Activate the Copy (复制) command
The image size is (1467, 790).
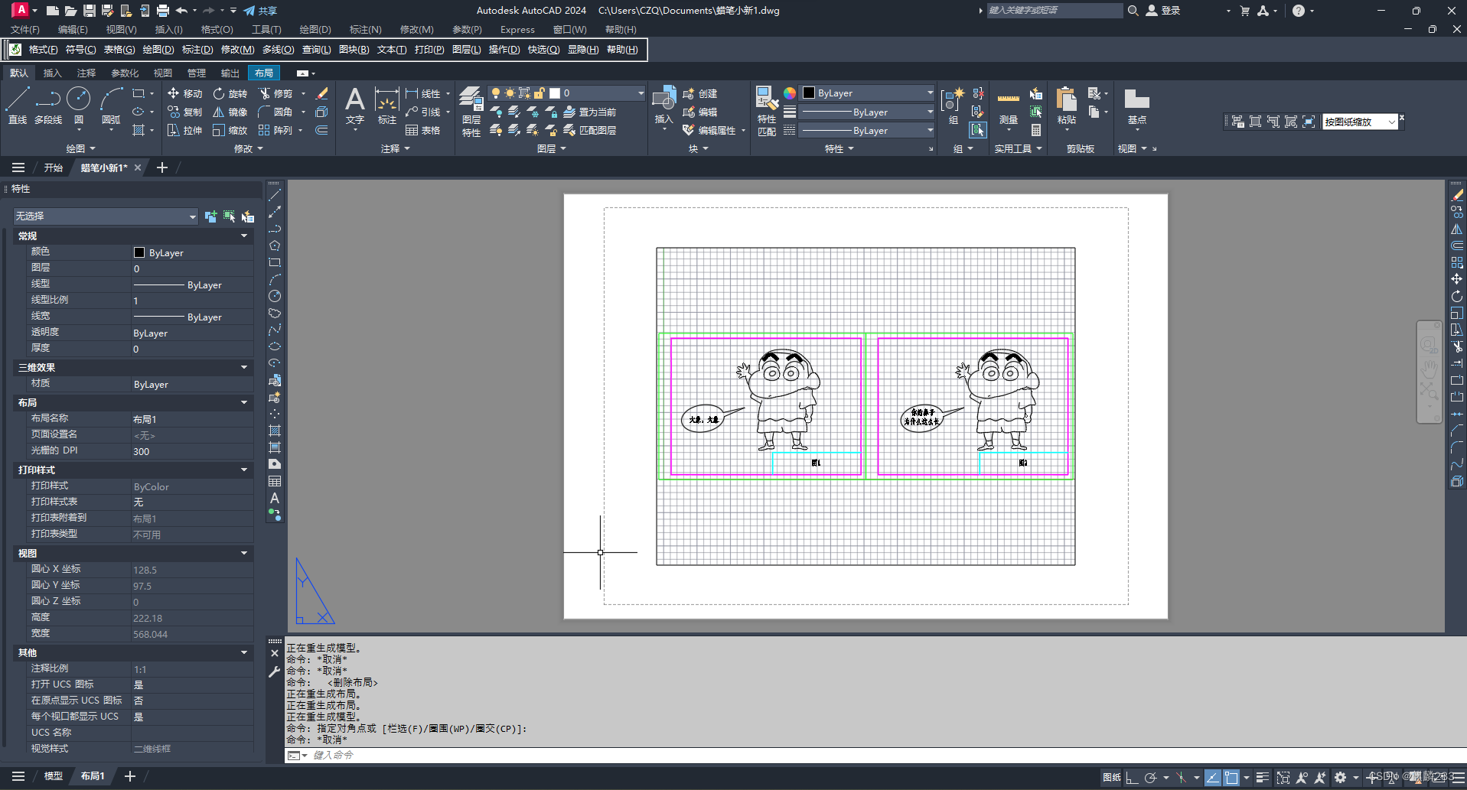click(184, 112)
